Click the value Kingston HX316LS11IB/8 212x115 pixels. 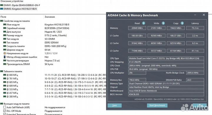[57, 24]
